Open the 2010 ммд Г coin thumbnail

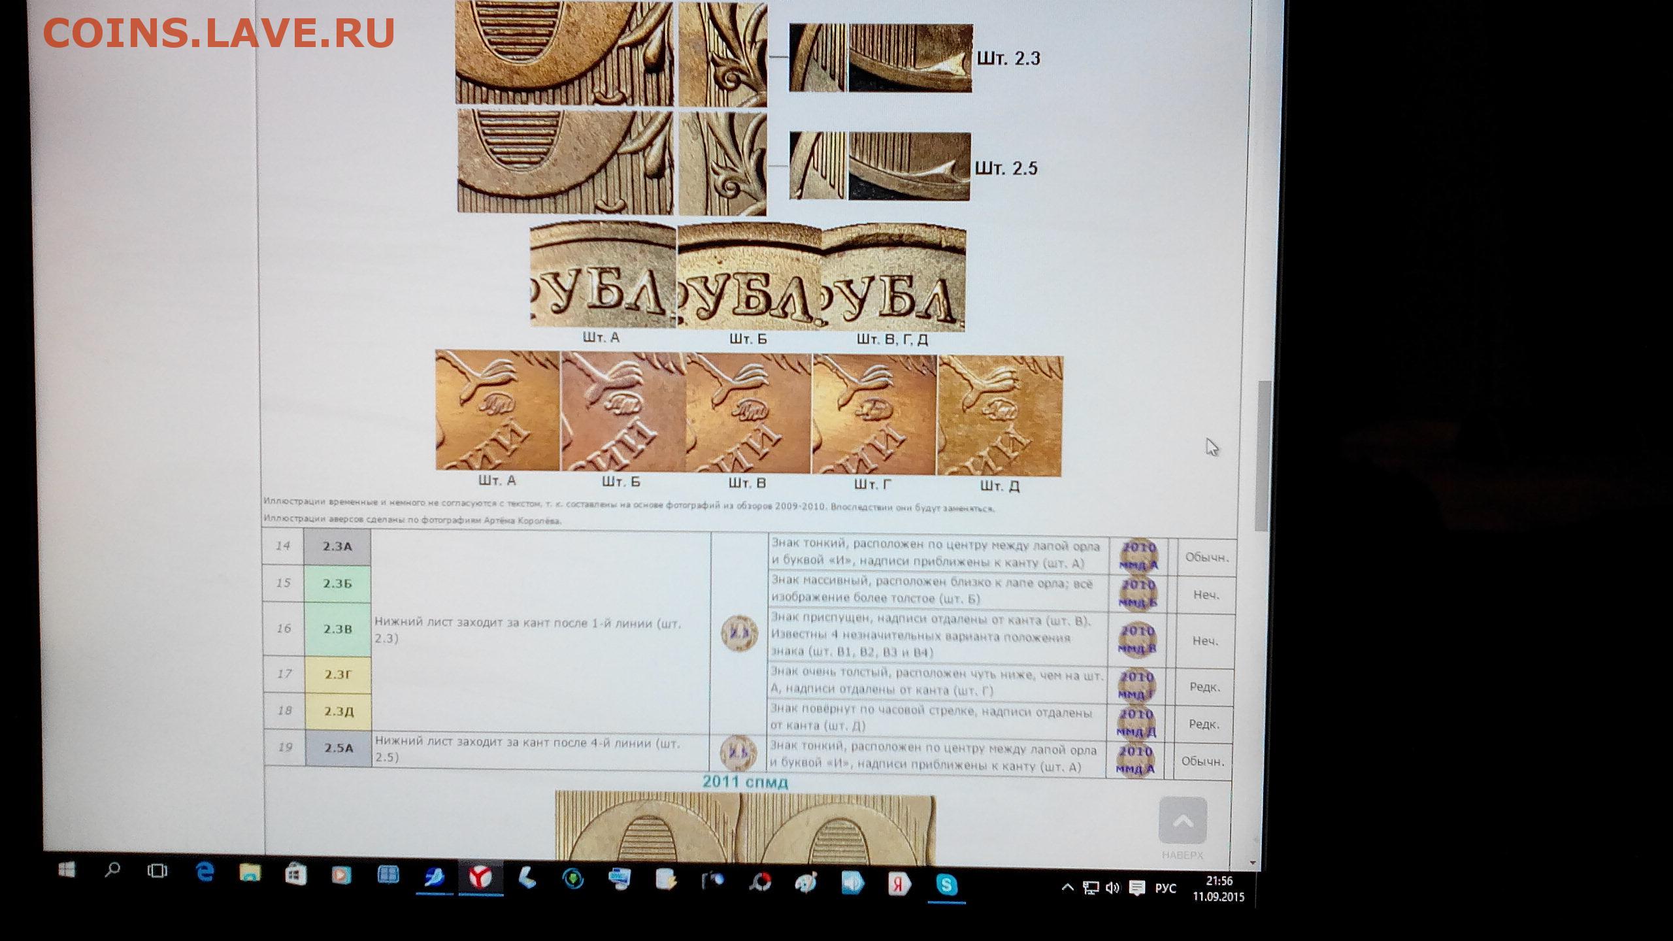tap(1137, 685)
